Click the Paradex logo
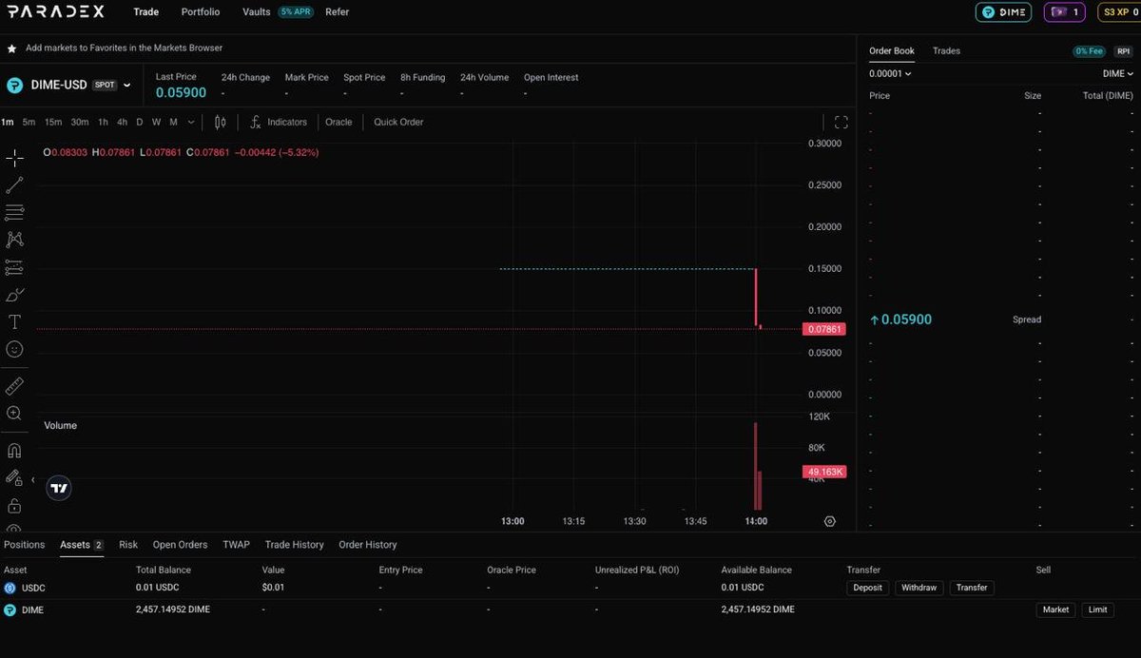 click(x=57, y=12)
